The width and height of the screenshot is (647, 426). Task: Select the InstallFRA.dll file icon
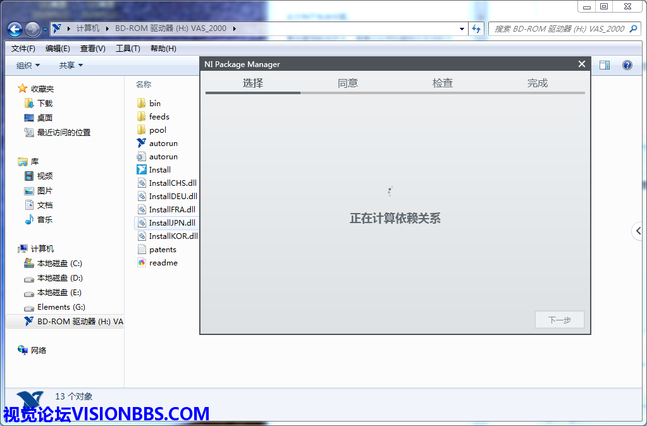pos(142,209)
